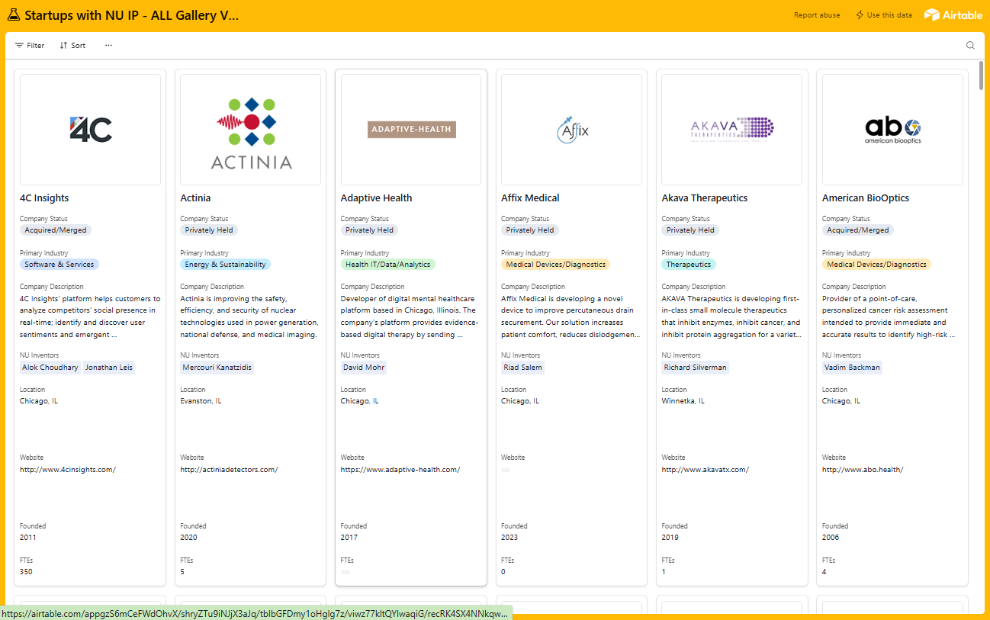This screenshot has height=620, width=990.
Task: Open the Affix logo thumbnail
Action: 571,130
